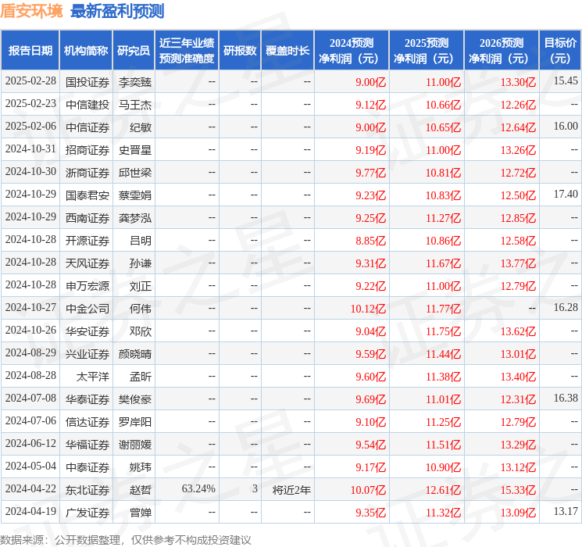Select the 招商证券 institution cell
The image size is (582, 547).
click(x=87, y=150)
